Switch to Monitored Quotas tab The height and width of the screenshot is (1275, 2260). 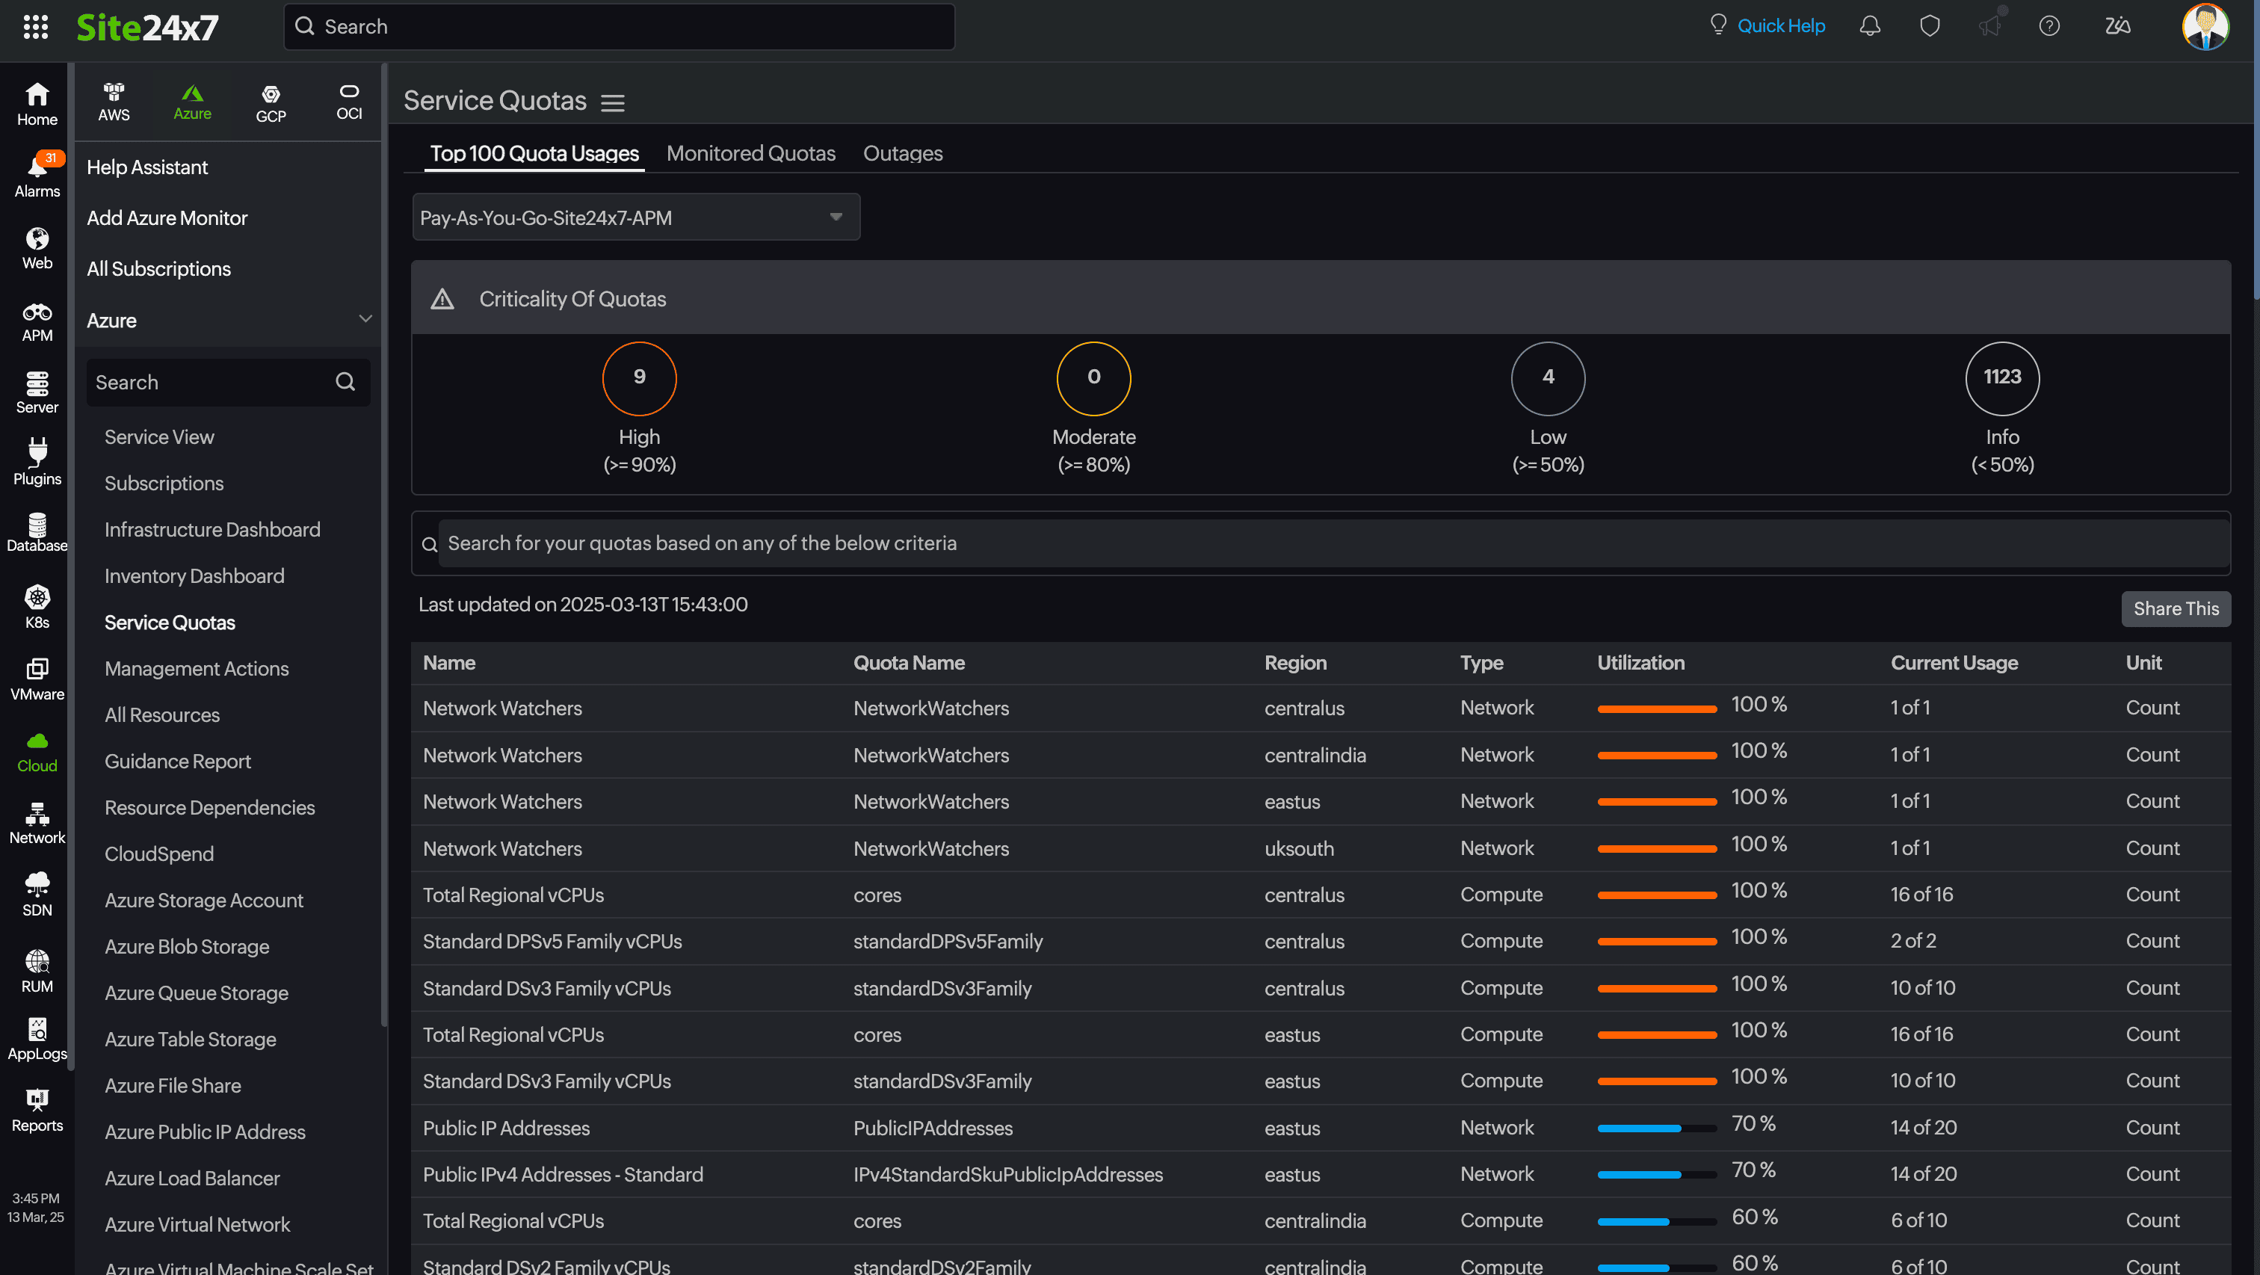[x=750, y=153]
